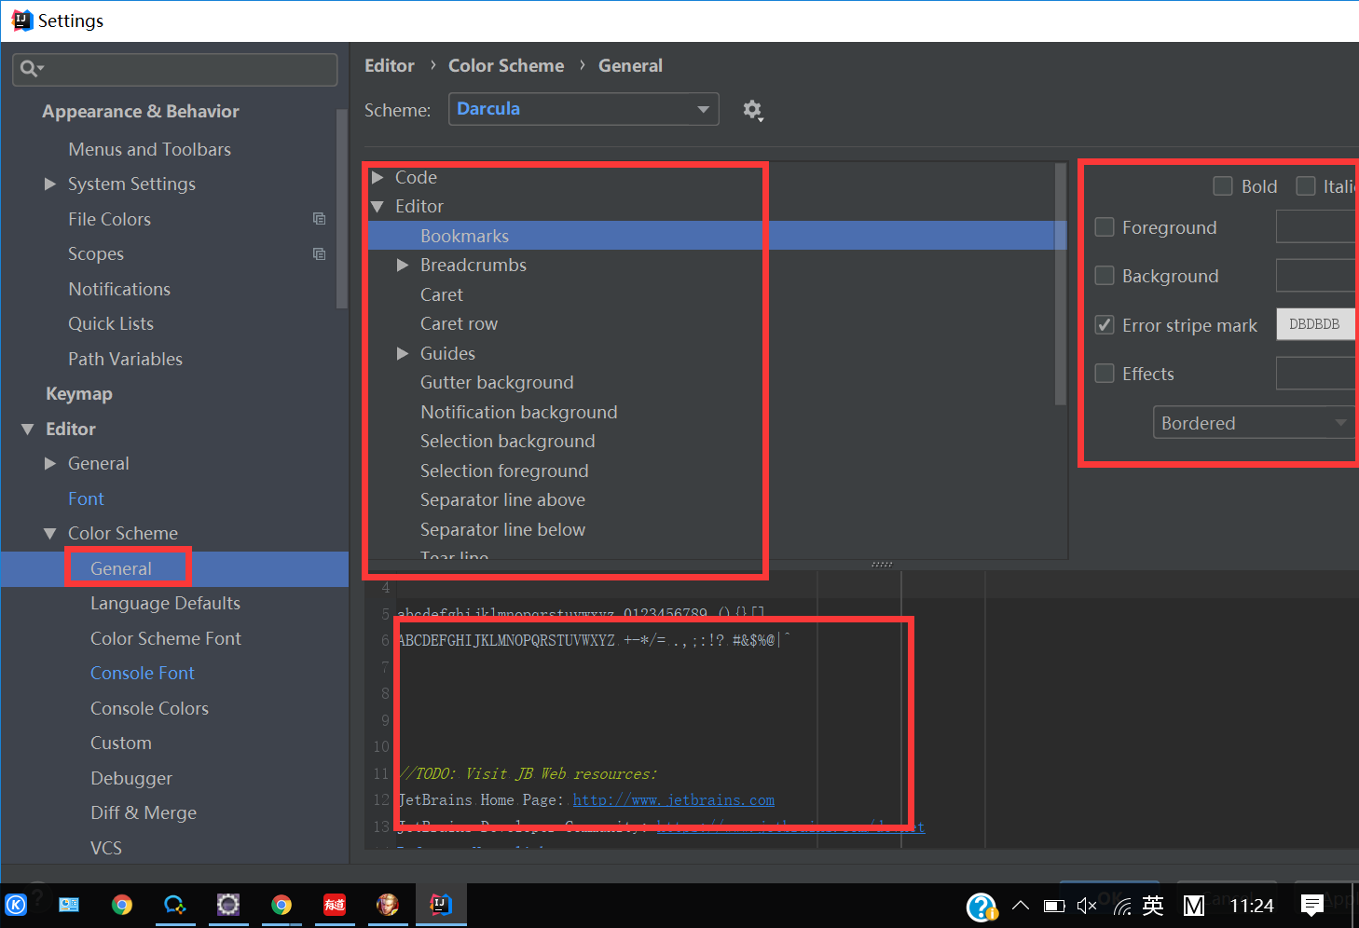Click the Error stripe mark DBDBDB swatch
The image size is (1359, 928).
[1315, 324]
